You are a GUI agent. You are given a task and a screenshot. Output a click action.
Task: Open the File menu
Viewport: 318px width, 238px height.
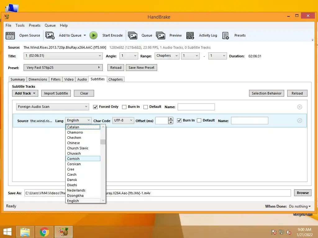point(8,25)
